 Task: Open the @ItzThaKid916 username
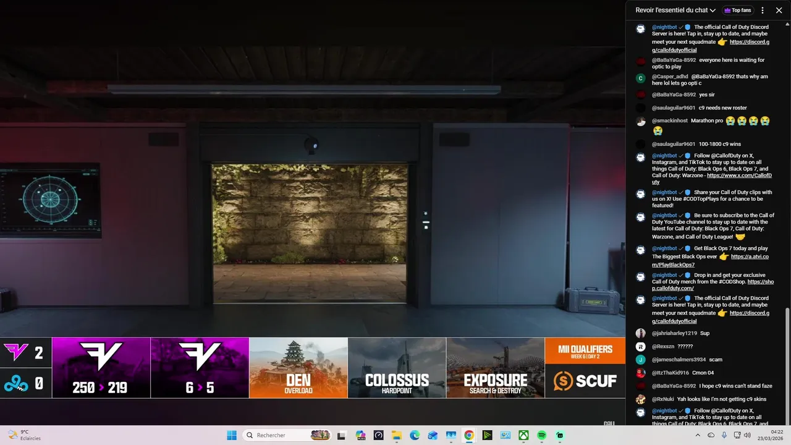point(670,373)
